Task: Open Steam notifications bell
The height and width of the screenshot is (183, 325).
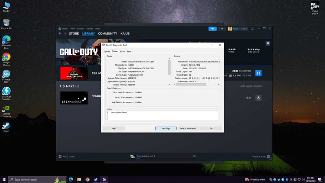Action: click(x=222, y=29)
